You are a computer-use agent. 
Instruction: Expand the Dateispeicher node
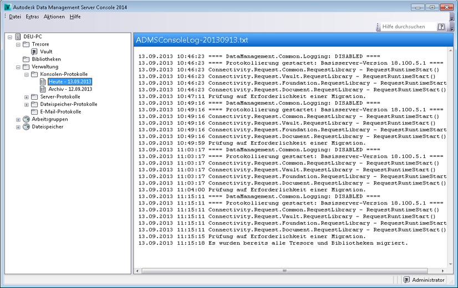click(18, 127)
